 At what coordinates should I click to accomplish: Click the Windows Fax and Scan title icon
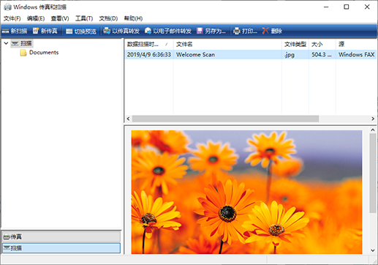[x=7, y=7]
